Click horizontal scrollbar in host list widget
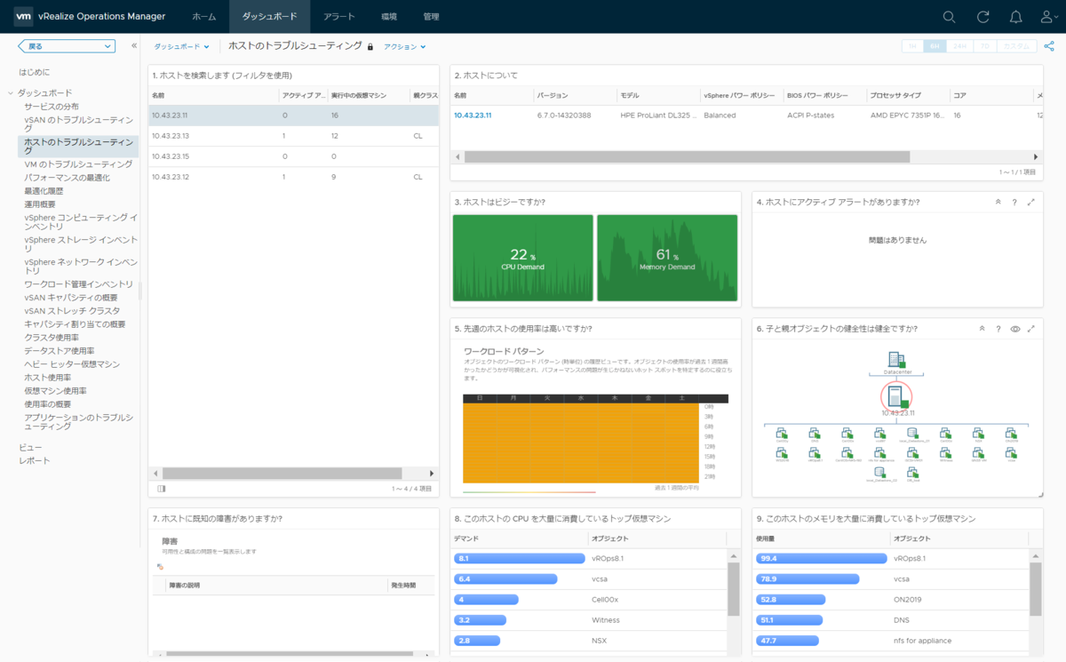Image resolution: width=1066 pixels, height=662 pixels. [x=282, y=474]
